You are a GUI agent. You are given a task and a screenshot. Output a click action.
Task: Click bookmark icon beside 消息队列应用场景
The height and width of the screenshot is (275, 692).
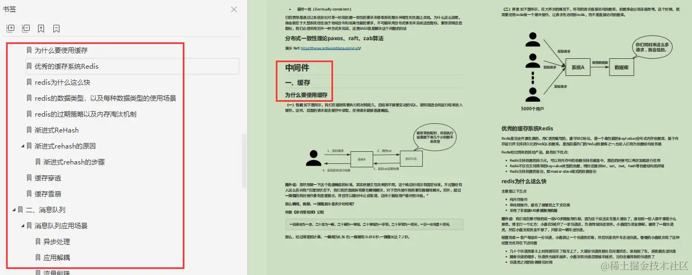29,226
